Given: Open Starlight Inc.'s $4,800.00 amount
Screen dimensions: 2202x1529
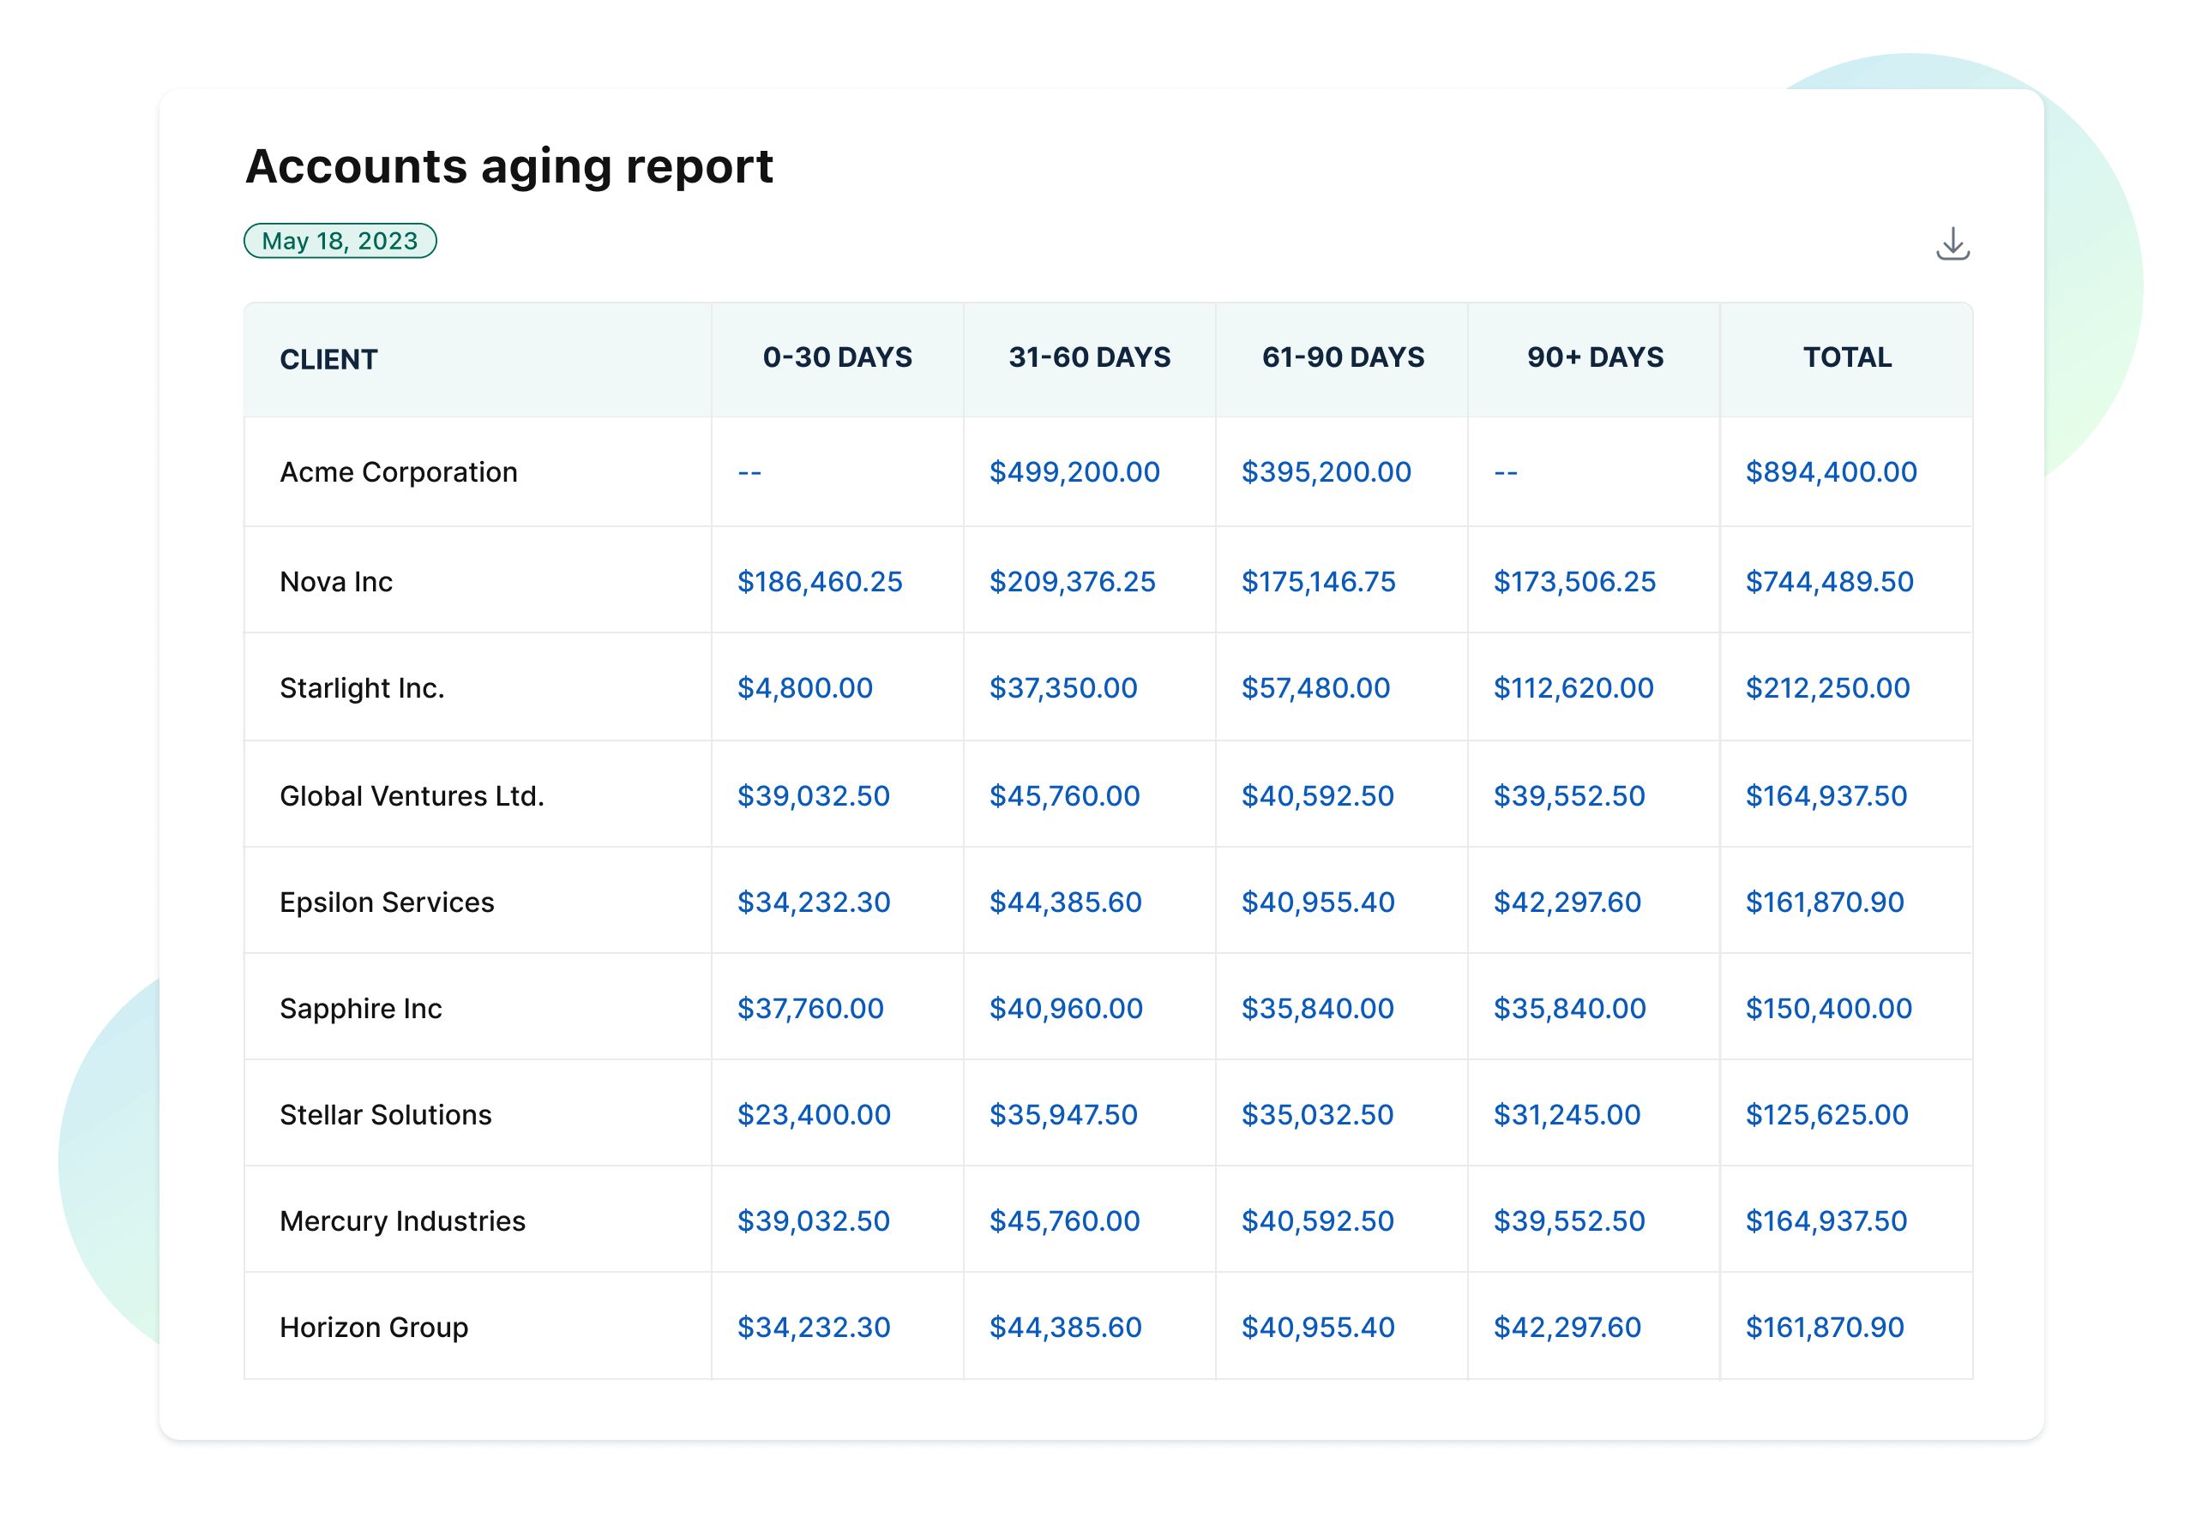Looking at the screenshot, I should point(804,688).
